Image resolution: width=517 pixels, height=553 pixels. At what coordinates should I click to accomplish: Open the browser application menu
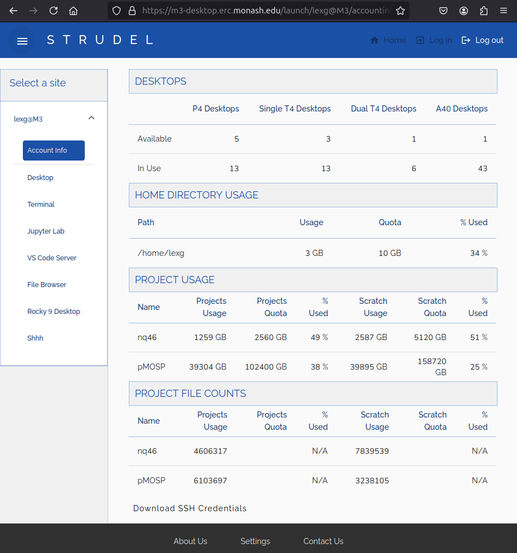tap(504, 11)
